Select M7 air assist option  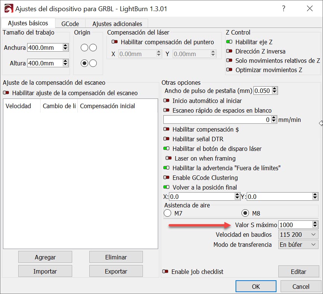point(167,213)
